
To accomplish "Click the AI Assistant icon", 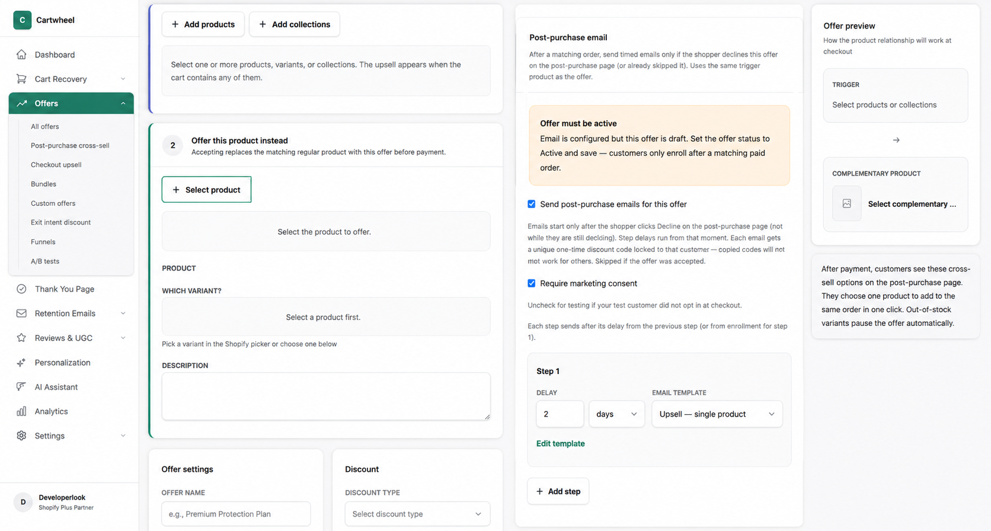I will coord(21,387).
